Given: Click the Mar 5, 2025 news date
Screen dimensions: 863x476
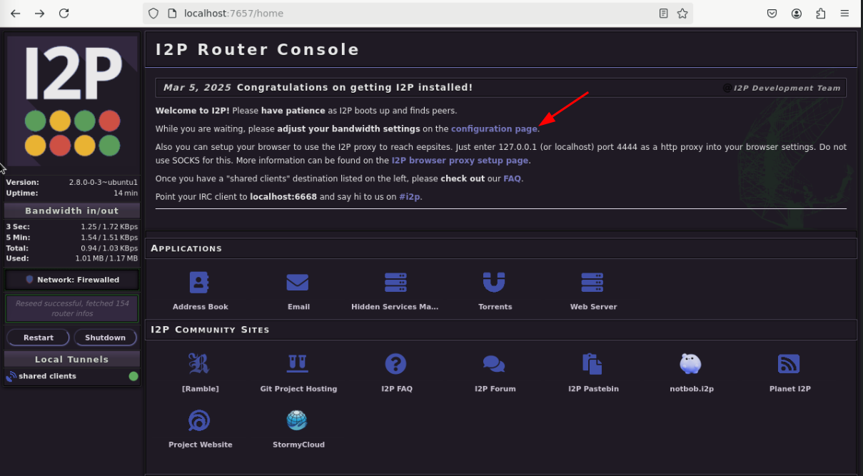Looking at the screenshot, I should (x=197, y=88).
